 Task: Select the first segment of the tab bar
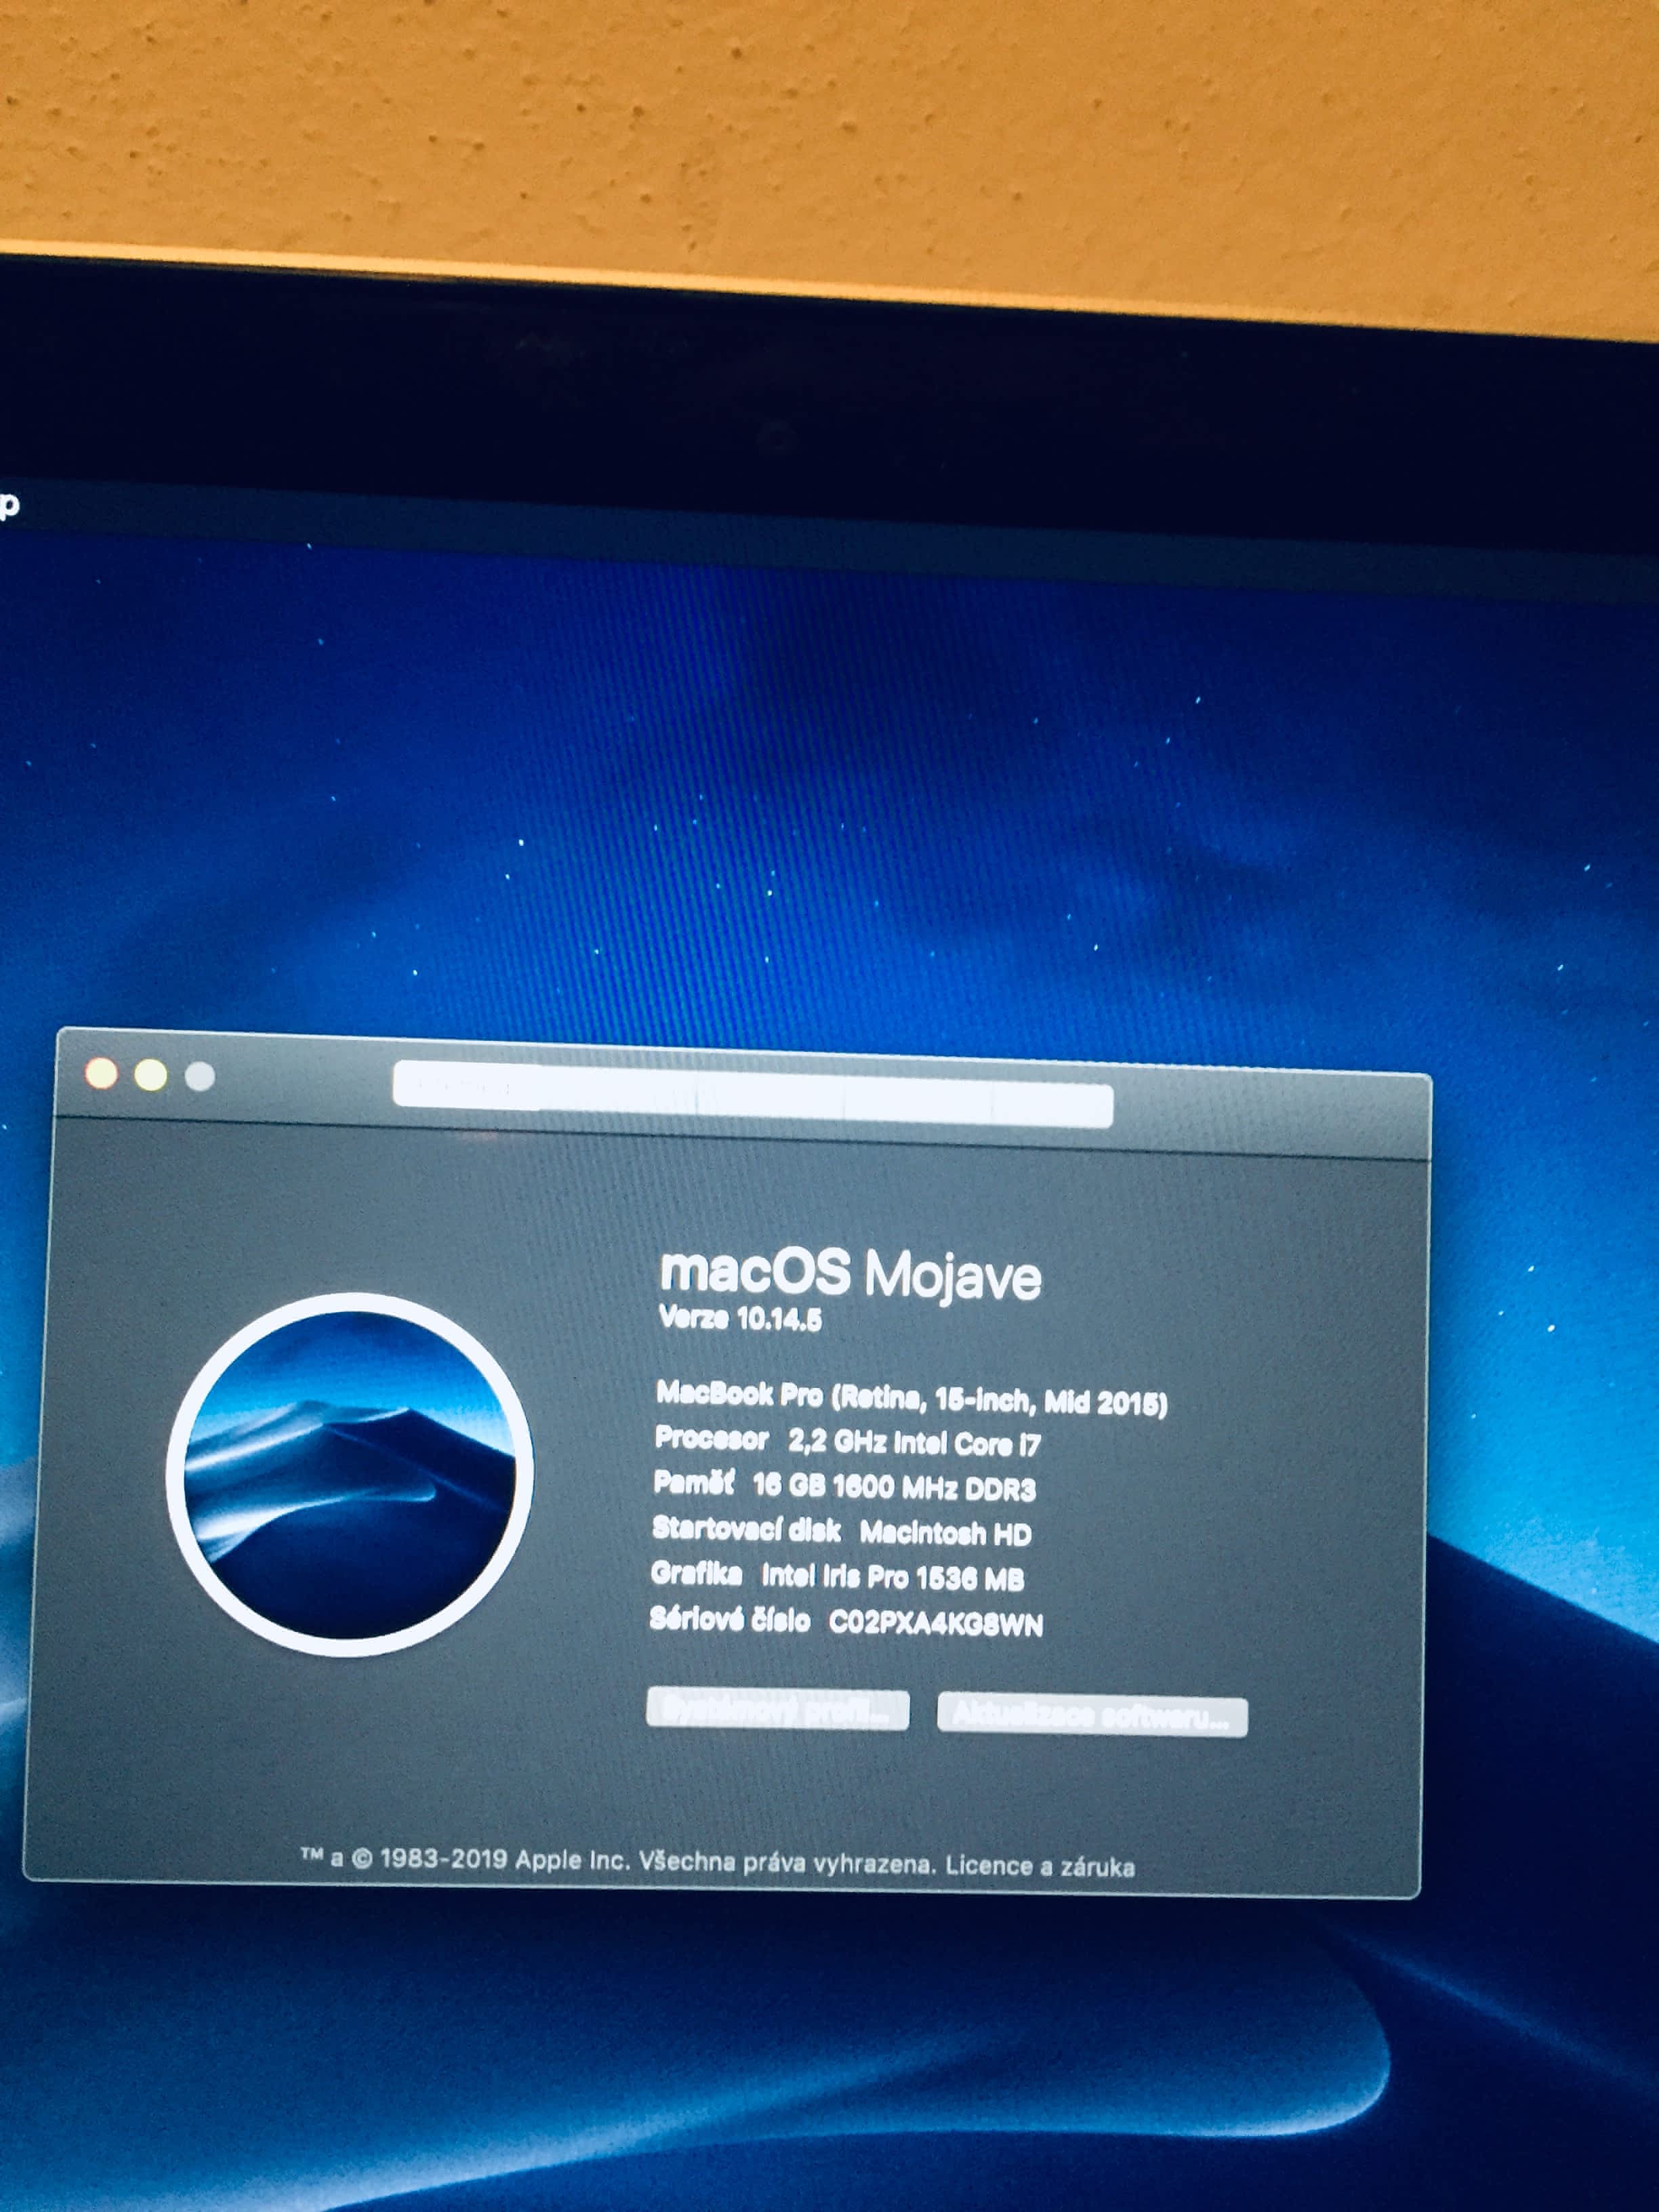[x=467, y=1086]
